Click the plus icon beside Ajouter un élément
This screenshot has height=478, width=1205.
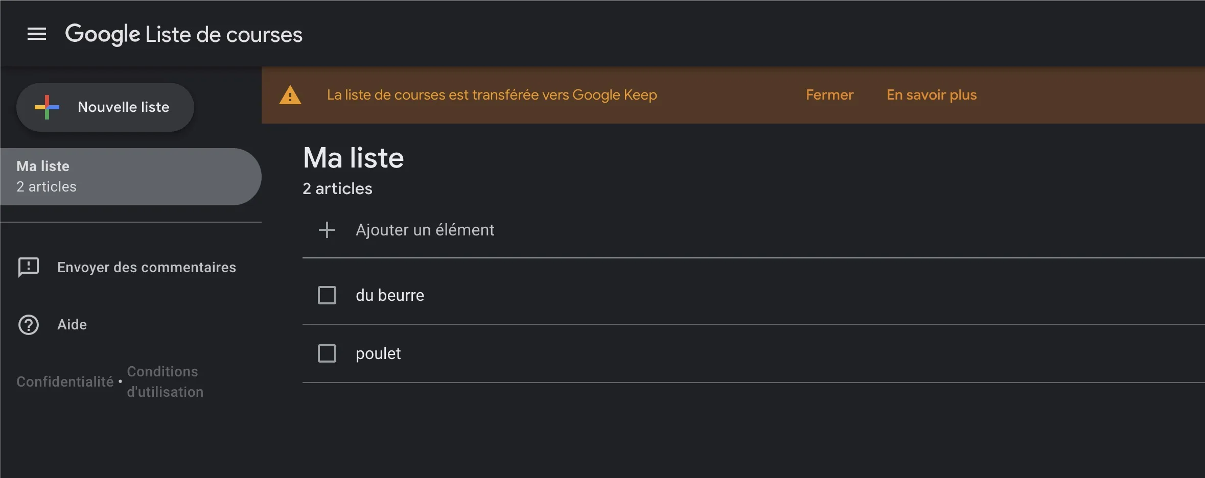(327, 230)
